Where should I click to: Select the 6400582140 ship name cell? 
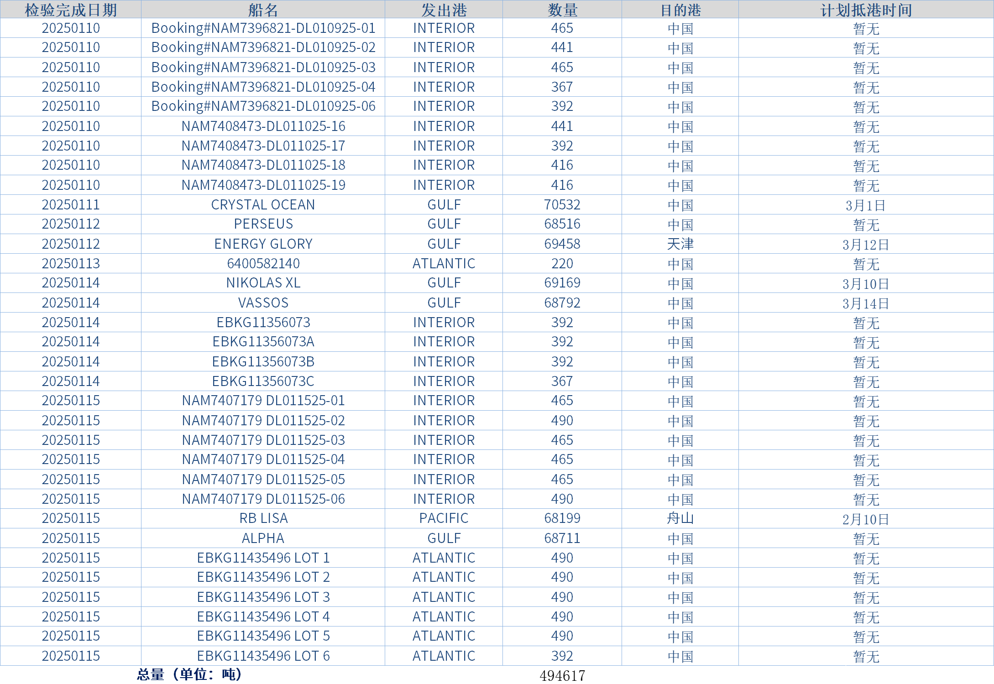pyautogui.click(x=263, y=264)
